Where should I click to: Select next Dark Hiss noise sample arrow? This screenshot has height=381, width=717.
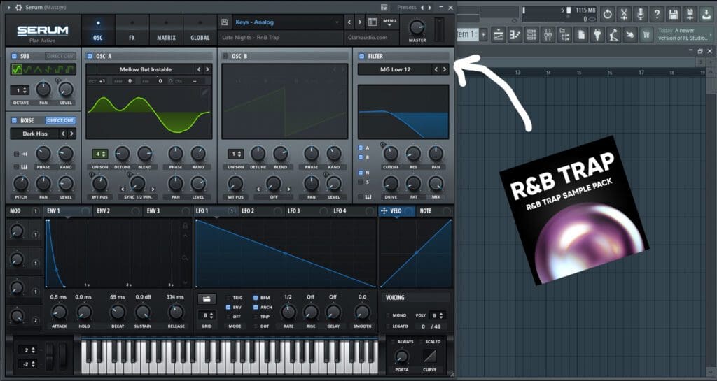pyautogui.click(x=72, y=134)
